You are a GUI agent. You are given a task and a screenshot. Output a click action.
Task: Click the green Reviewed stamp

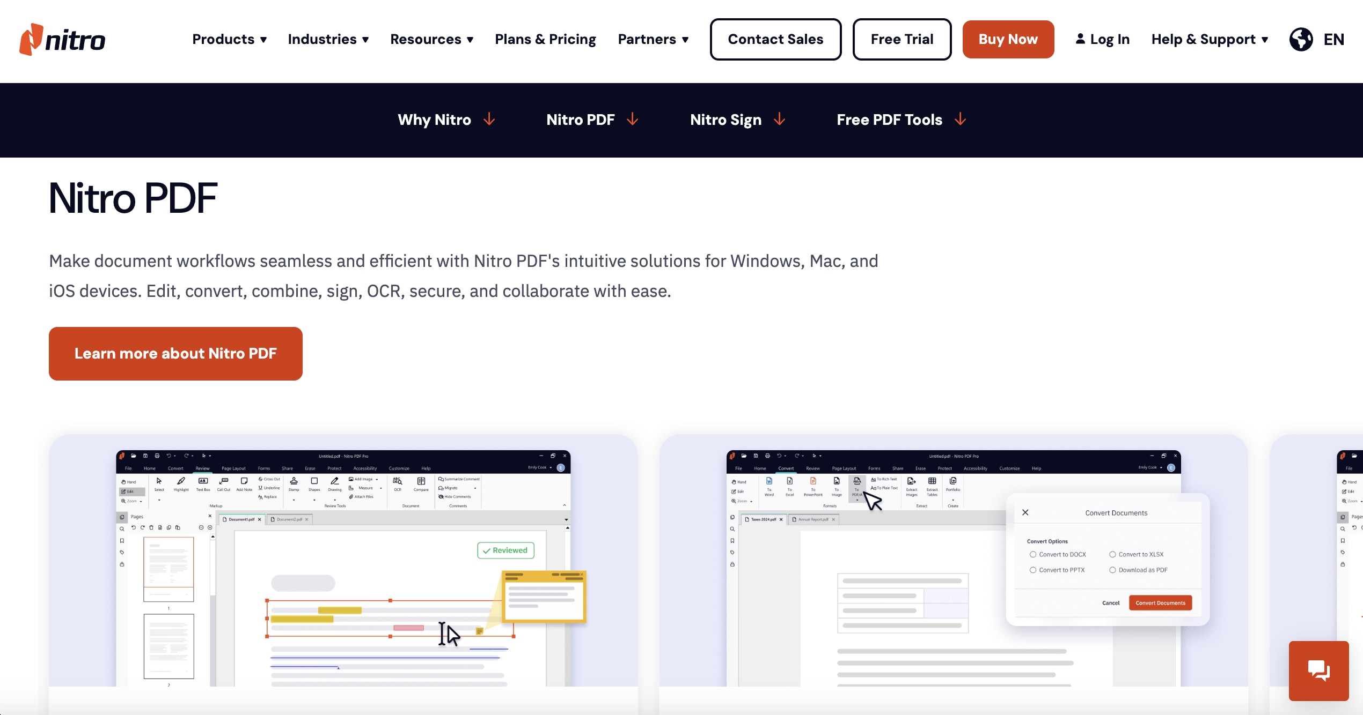click(x=505, y=550)
